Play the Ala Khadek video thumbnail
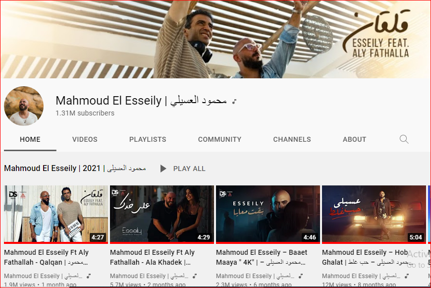The width and height of the screenshot is (431, 288). (162, 214)
